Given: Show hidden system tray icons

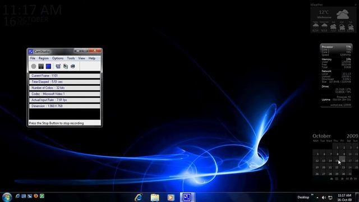Looking at the screenshot, I should (317, 198).
